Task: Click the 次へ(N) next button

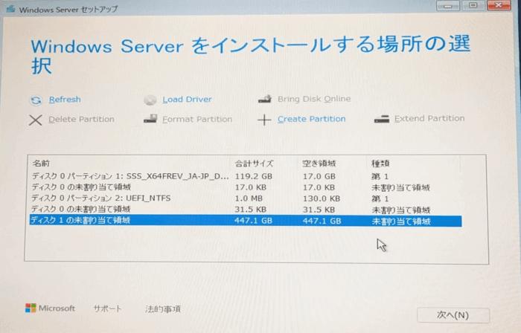Action: click(x=453, y=315)
